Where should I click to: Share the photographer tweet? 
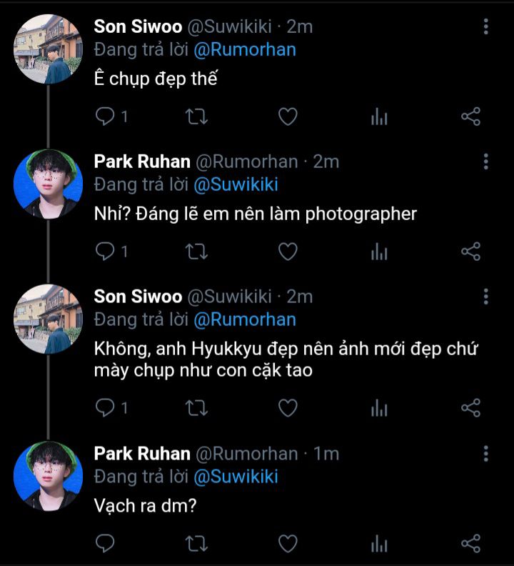tap(470, 252)
